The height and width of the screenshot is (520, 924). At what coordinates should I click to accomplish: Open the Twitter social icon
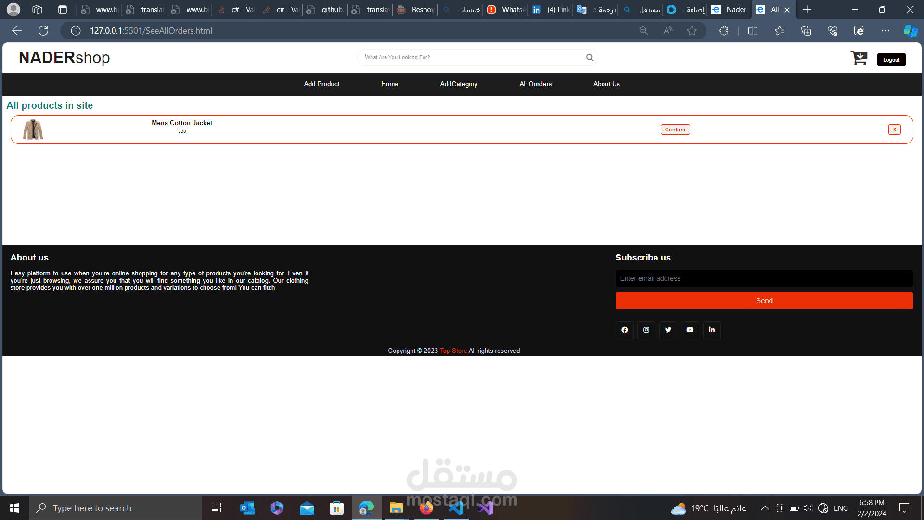pyautogui.click(x=668, y=330)
